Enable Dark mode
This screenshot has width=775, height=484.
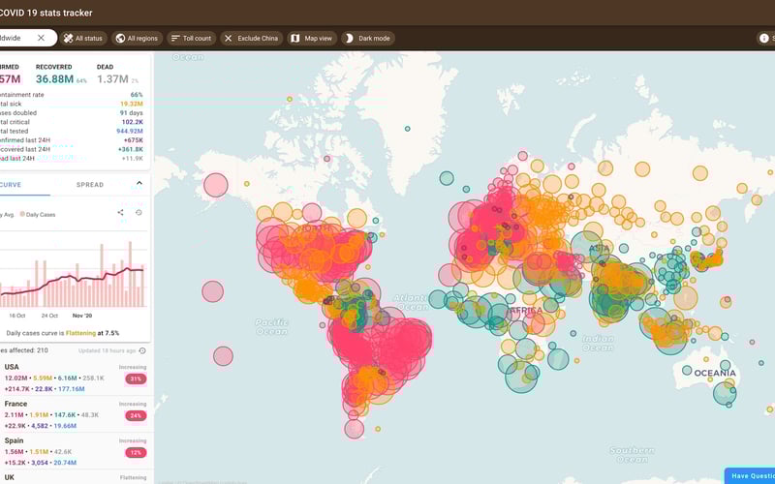pos(368,38)
